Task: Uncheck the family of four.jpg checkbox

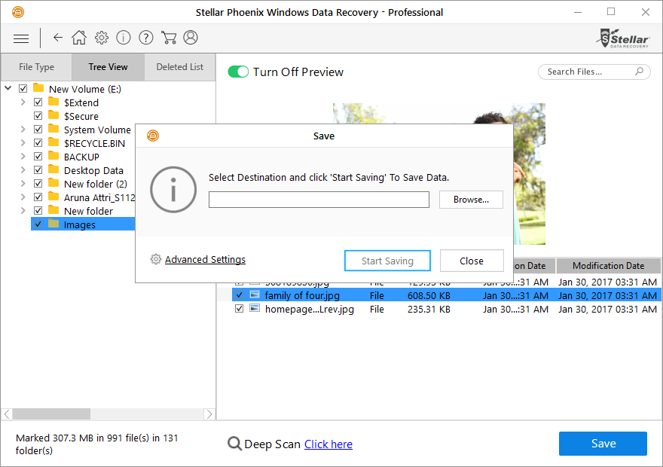Action: 240,295
